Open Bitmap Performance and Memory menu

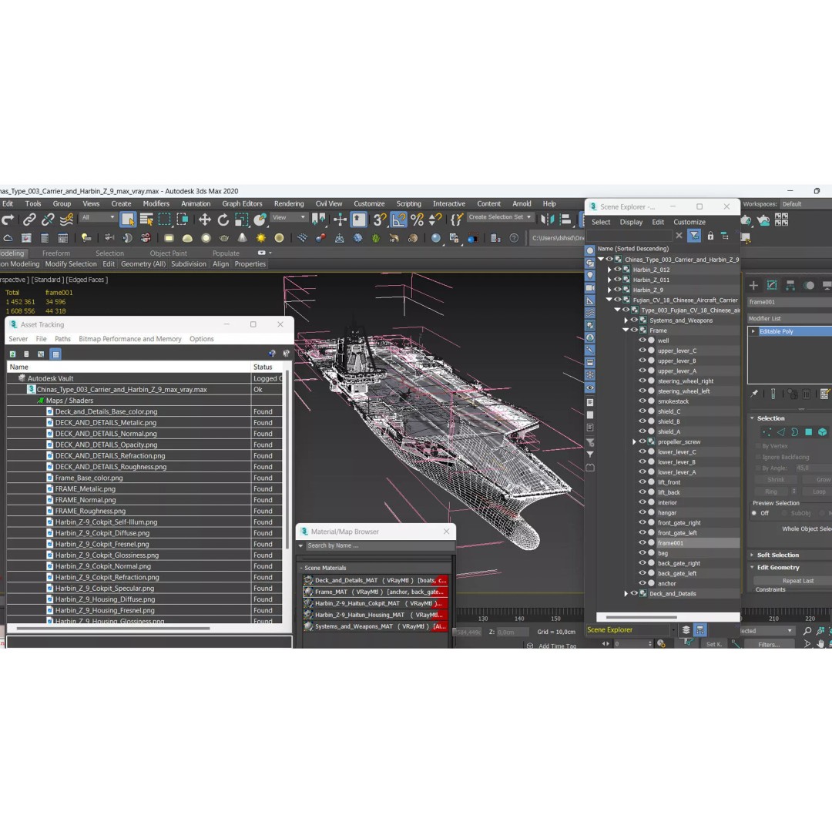(x=130, y=338)
